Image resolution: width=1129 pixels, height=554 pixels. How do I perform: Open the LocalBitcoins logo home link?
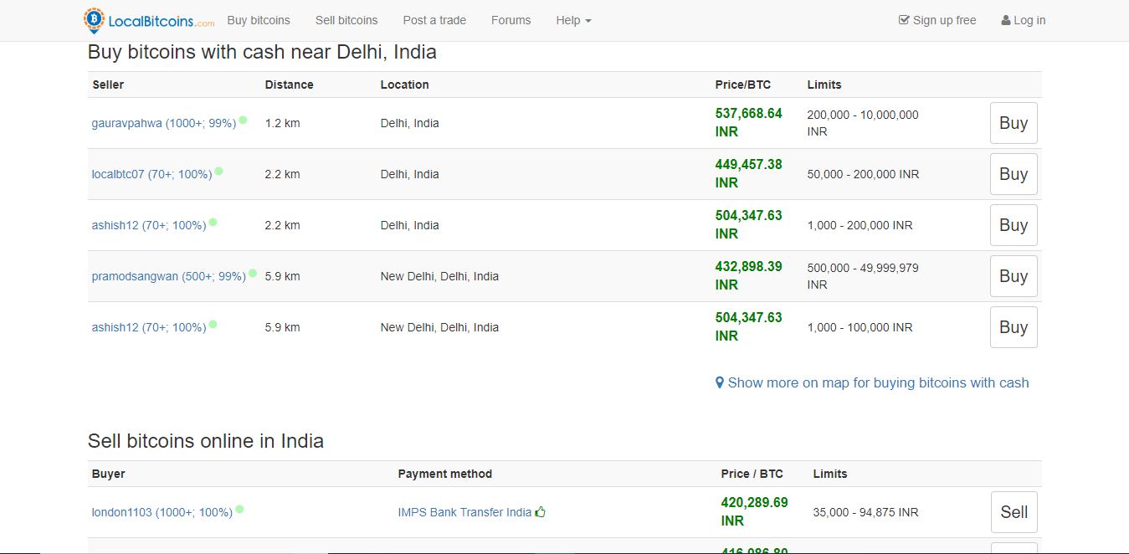click(149, 20)
